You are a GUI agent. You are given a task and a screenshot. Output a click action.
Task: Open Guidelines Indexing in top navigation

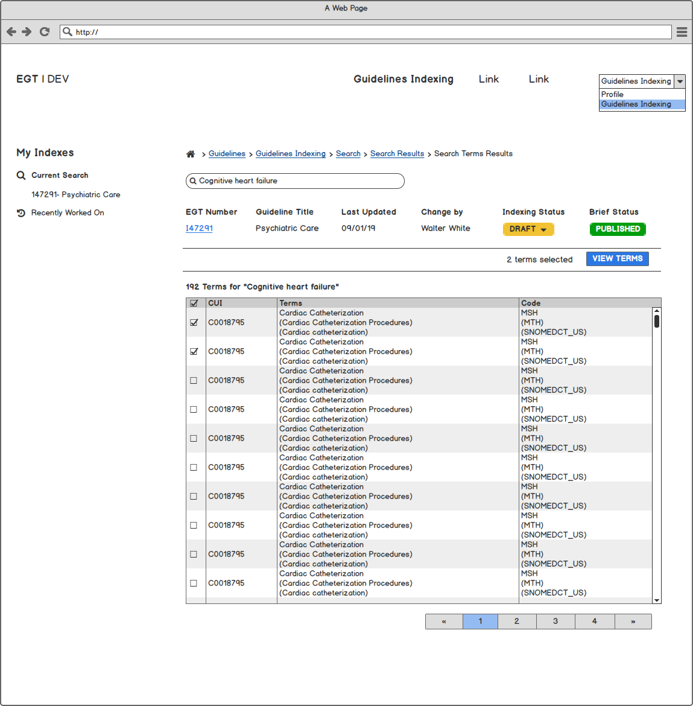[403, 79]
